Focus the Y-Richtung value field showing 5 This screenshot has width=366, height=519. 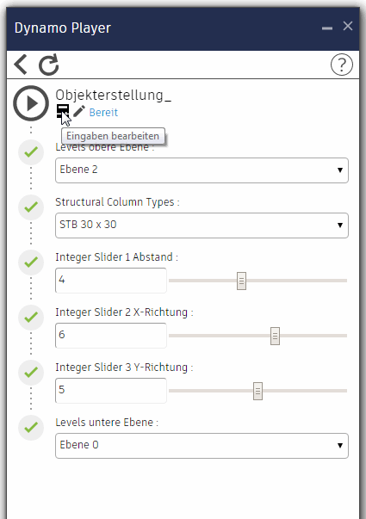[110, 390]
